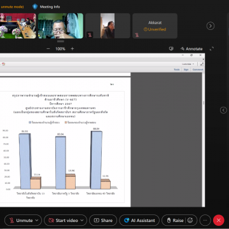Click the icon left of Annotate
Viewport: 229px width, 229px height.
[x=171, y=49]
